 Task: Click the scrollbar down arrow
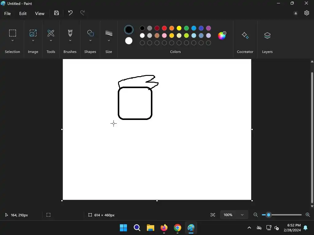click(312, 206)
